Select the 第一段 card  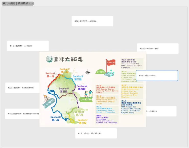click(x=28, y=46)
